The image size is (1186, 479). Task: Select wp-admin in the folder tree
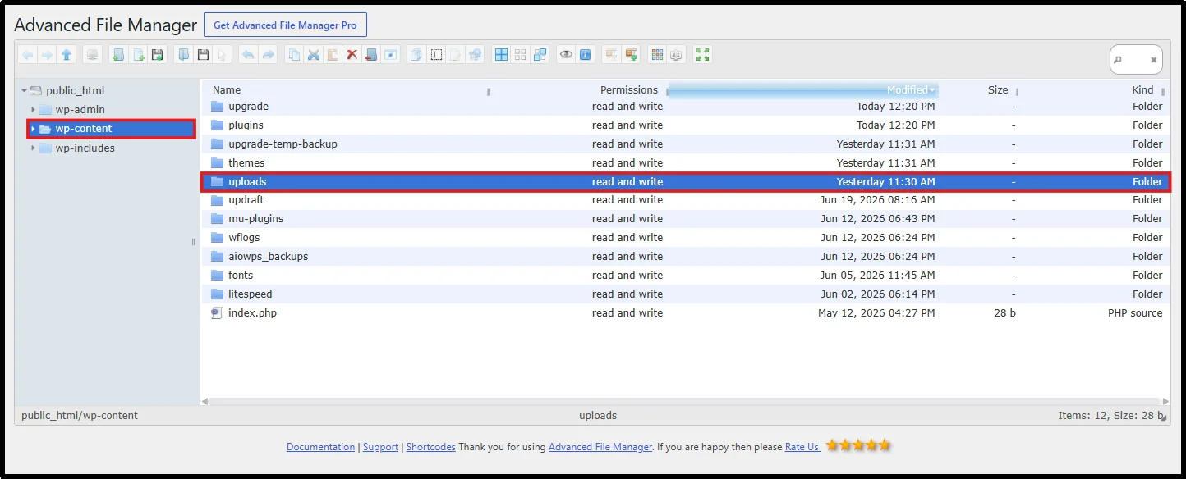pyautogui.click(x=80, y=109)
